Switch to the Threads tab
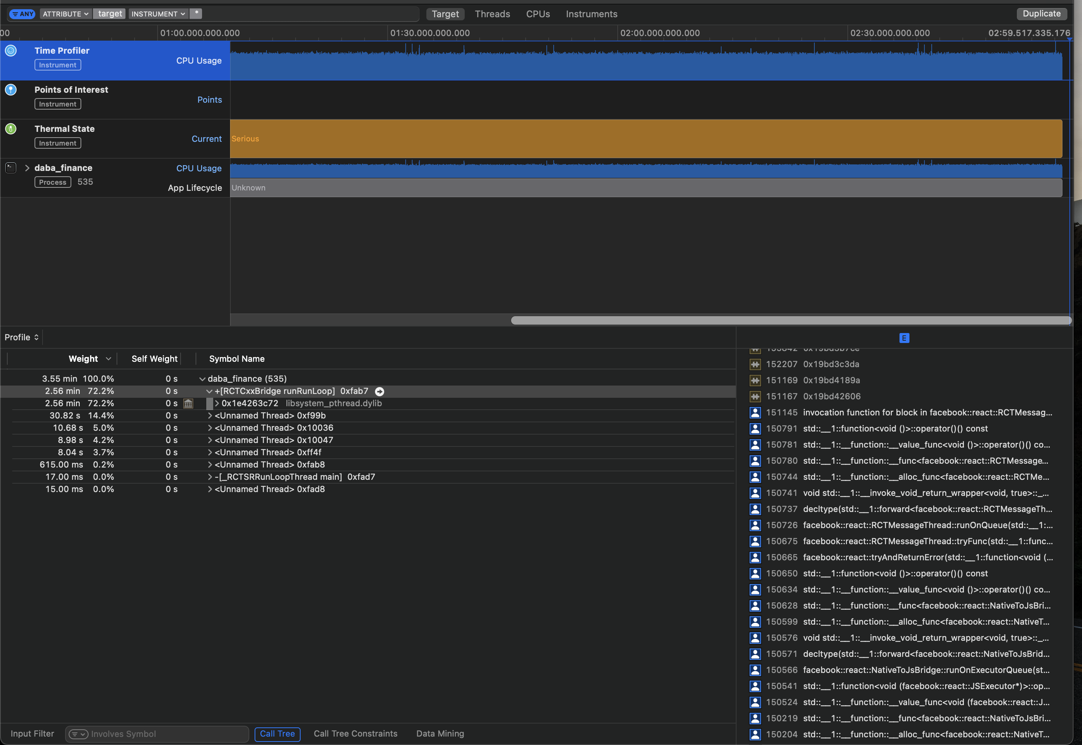 point(492,14)
